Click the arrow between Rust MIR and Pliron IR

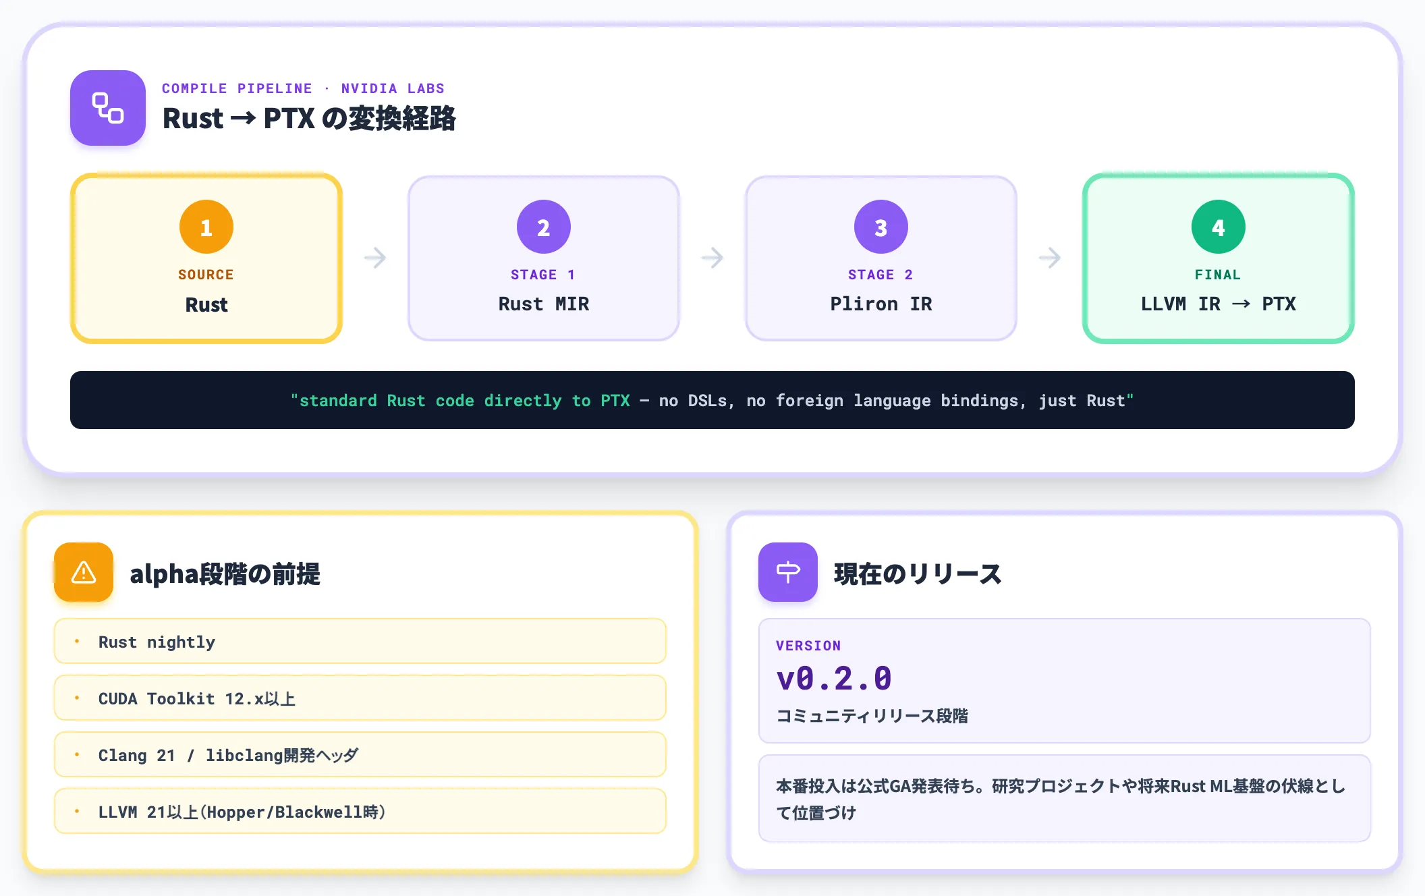(712, 258)
